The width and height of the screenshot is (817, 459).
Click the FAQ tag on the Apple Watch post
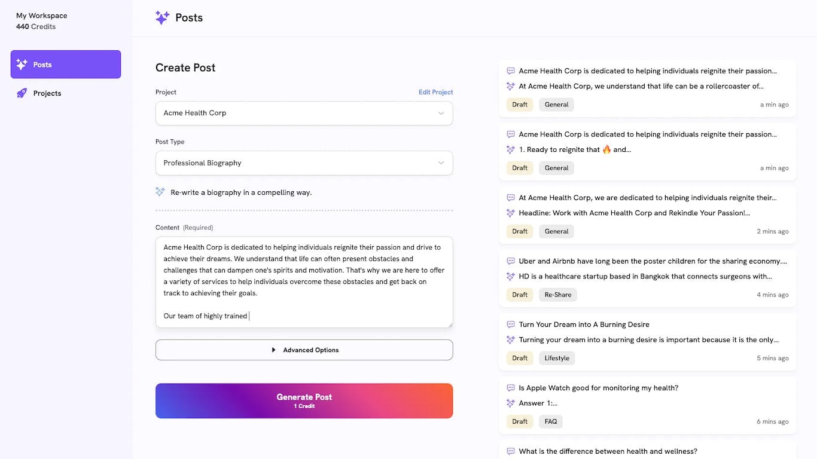click(550, 421)
